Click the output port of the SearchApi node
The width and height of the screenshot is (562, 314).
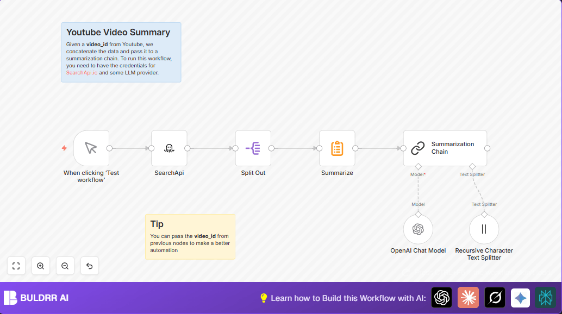(187, 148)
